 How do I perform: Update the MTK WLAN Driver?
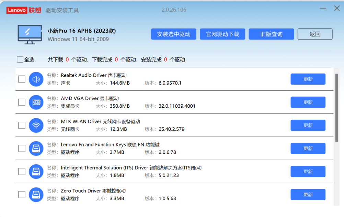pyautogui.click(x=308, y=125)
